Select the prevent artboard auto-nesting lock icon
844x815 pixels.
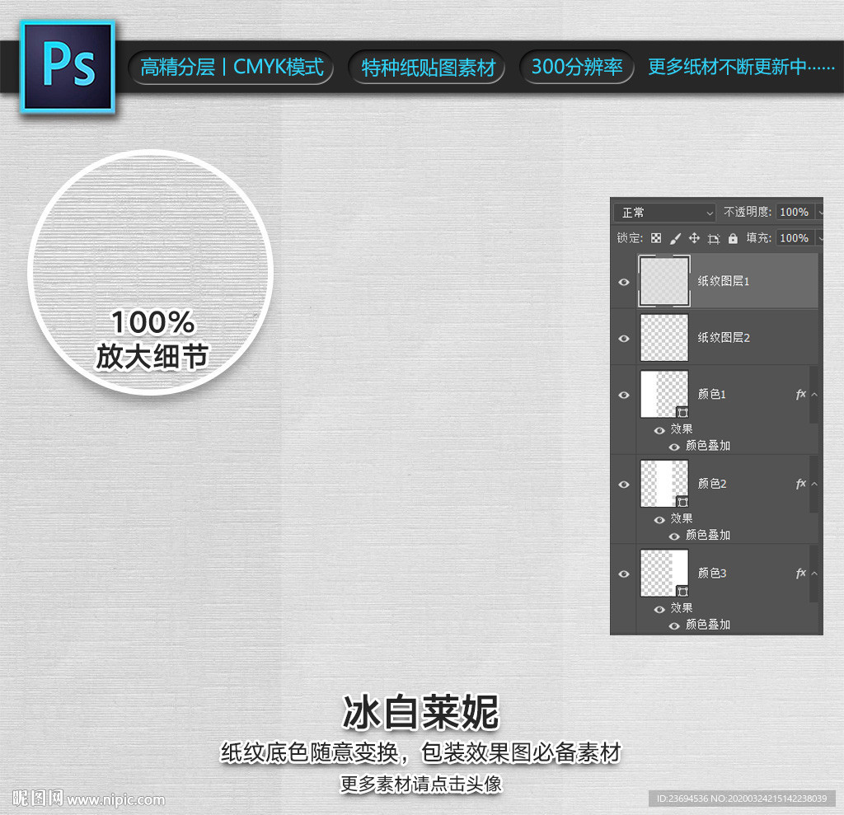[714, 238]
